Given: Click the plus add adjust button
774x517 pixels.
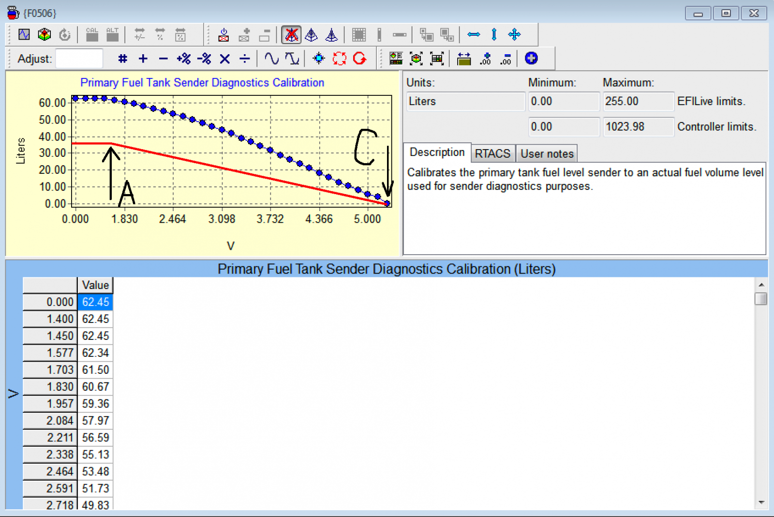Looking at the screenshot, I should point(143,59).
